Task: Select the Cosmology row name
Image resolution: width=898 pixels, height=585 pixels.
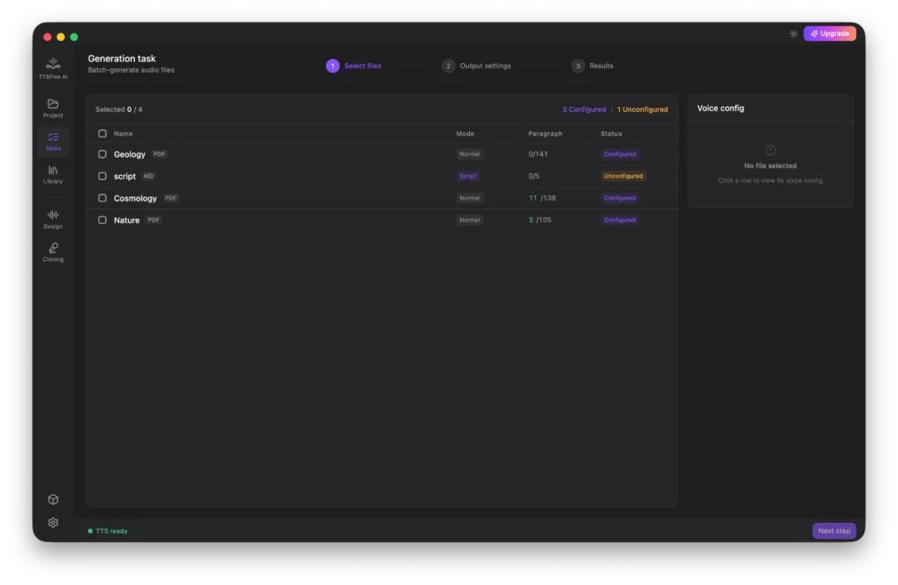Action: tap(135, 199)
